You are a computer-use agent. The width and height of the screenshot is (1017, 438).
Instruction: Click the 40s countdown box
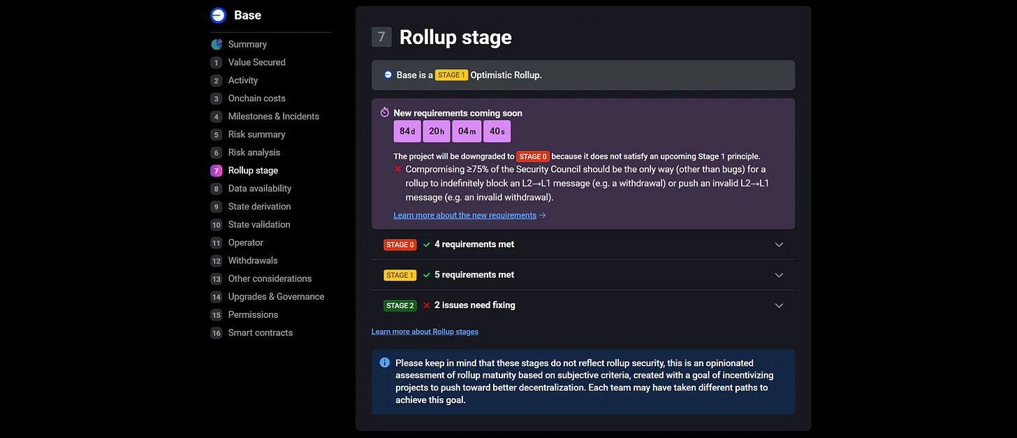497,131
